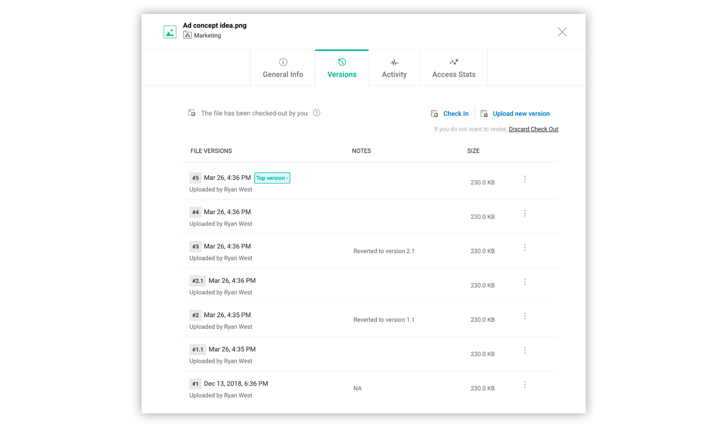The width and height of the screenshot is (727, 427).
Task: Click the Discard Check Out link
Action: tap(533, 129)
